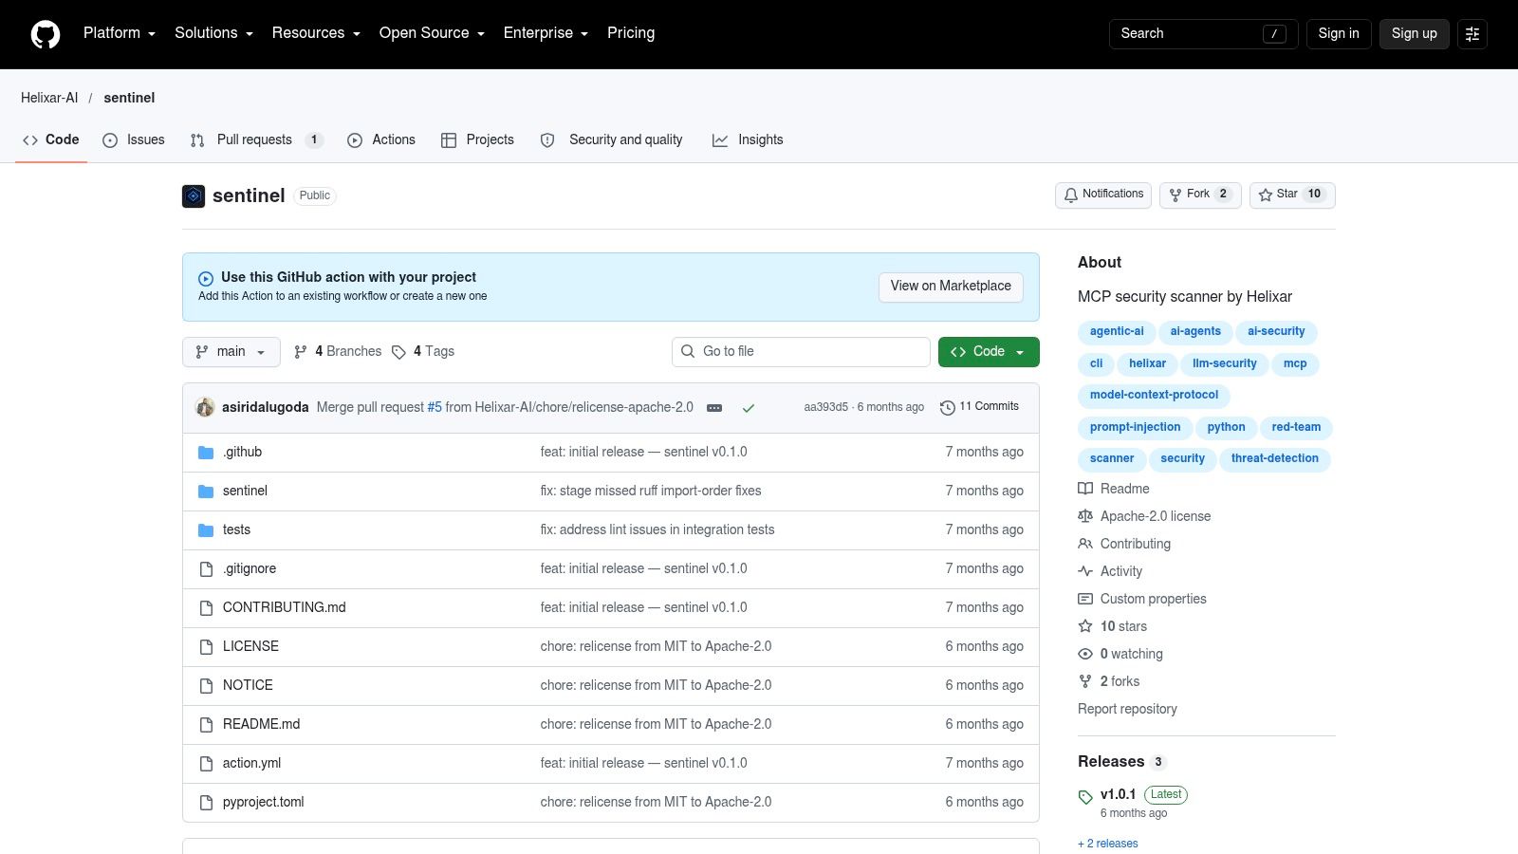Fork the sentinel repository

(x=1200, y=195)
